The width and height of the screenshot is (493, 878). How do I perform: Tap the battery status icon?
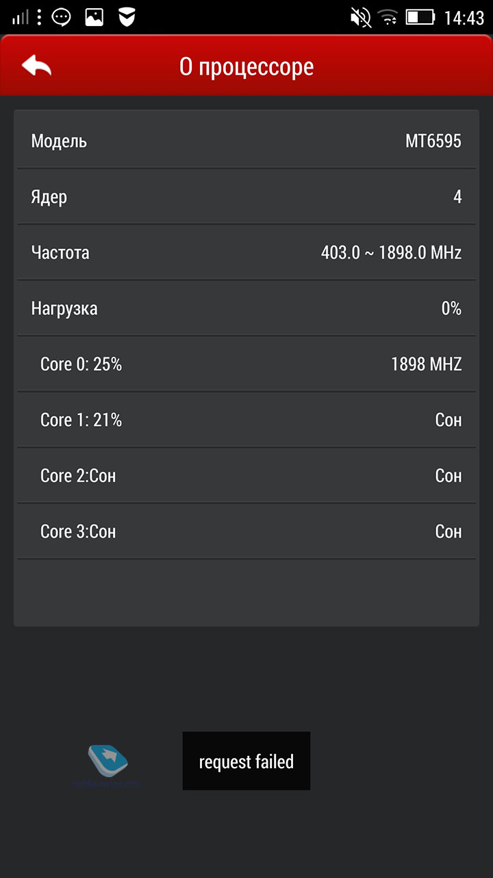click(420, 17)
